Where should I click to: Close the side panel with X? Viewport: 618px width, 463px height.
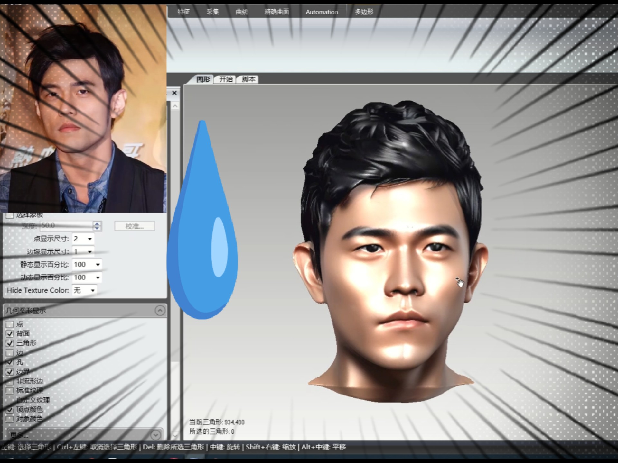click(x=174, y=93)
